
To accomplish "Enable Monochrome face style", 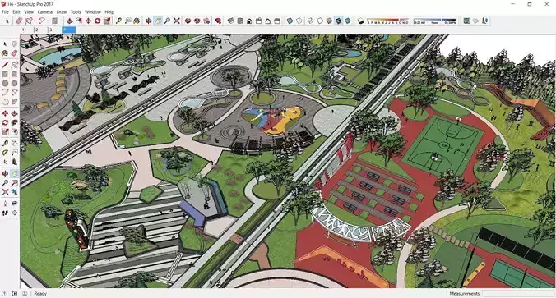I will [x=348, y=21].
